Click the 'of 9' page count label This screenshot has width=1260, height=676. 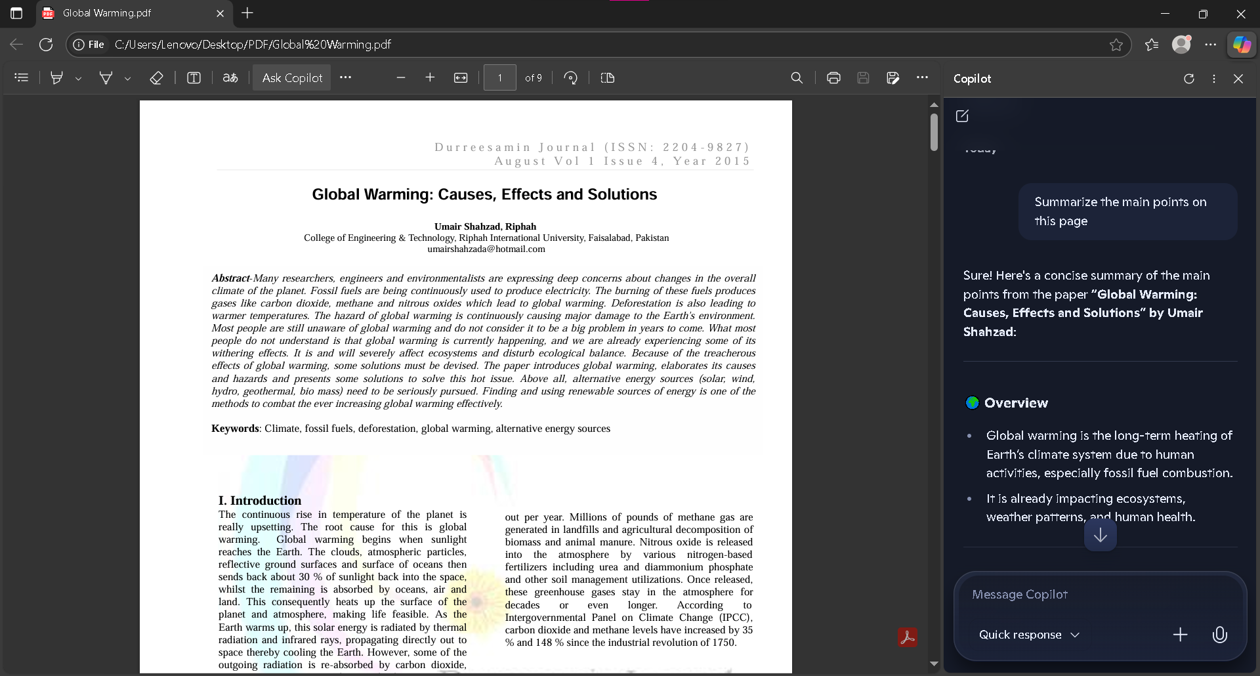[x=534, y=78]
